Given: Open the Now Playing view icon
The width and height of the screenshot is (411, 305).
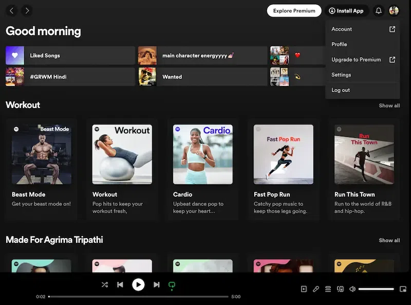Looking at the screenshot, I should point(304,289).
